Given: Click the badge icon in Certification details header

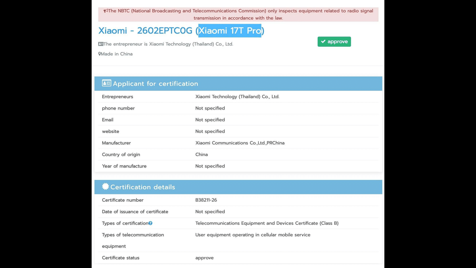Looking at the screenshot, I should pyautogui.click(x=105, y=187).
